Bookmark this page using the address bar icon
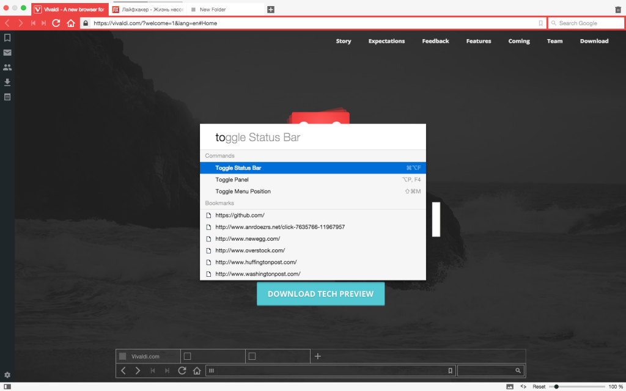 click(x=540, y=23)
